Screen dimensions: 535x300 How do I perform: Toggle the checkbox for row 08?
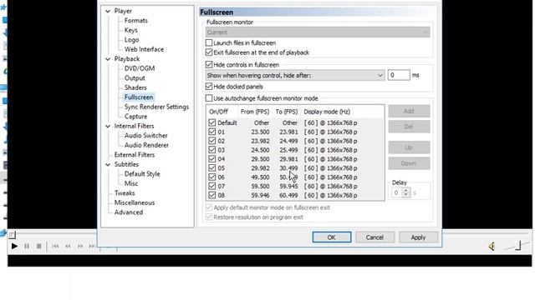(211, 195)
